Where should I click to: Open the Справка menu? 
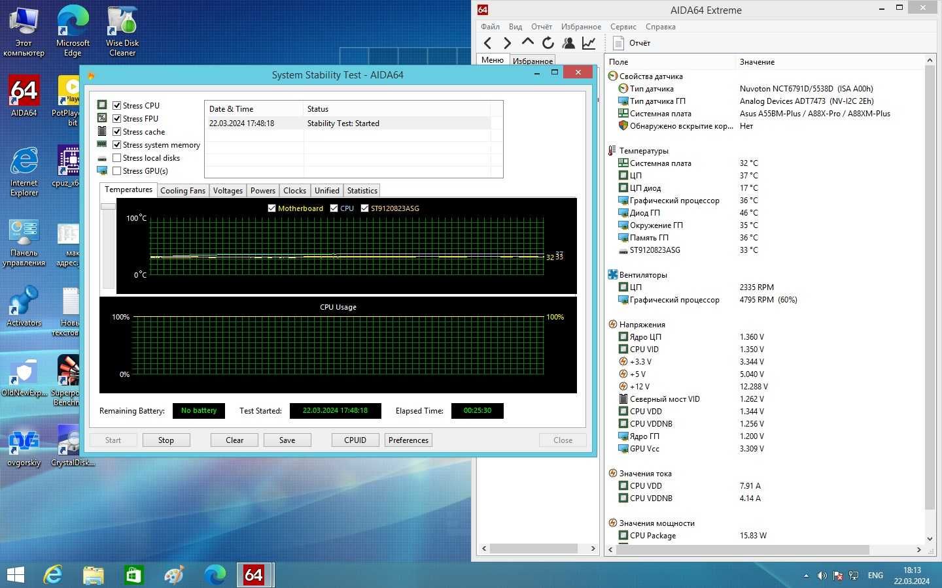[660, 27]
